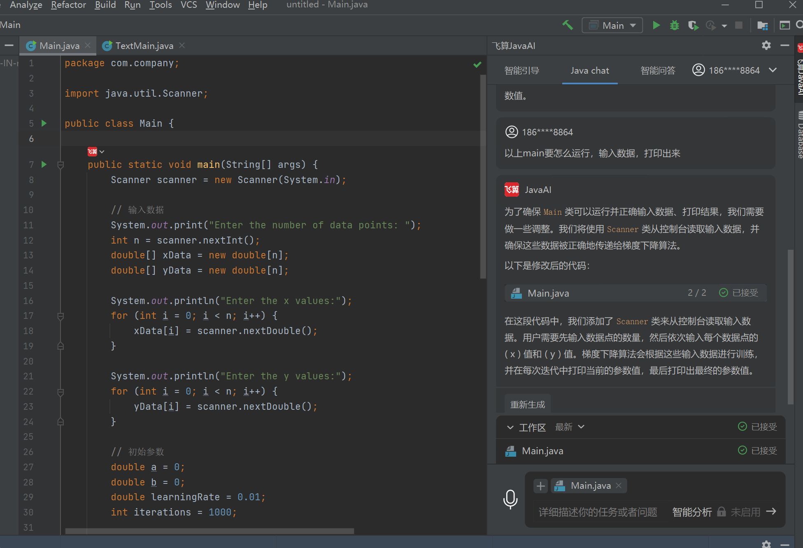Image resolution: width=803 pixels, height=548 pixels.
Task: Click the editor vertical scrollbar thumb
Action: tap(483, 177)
